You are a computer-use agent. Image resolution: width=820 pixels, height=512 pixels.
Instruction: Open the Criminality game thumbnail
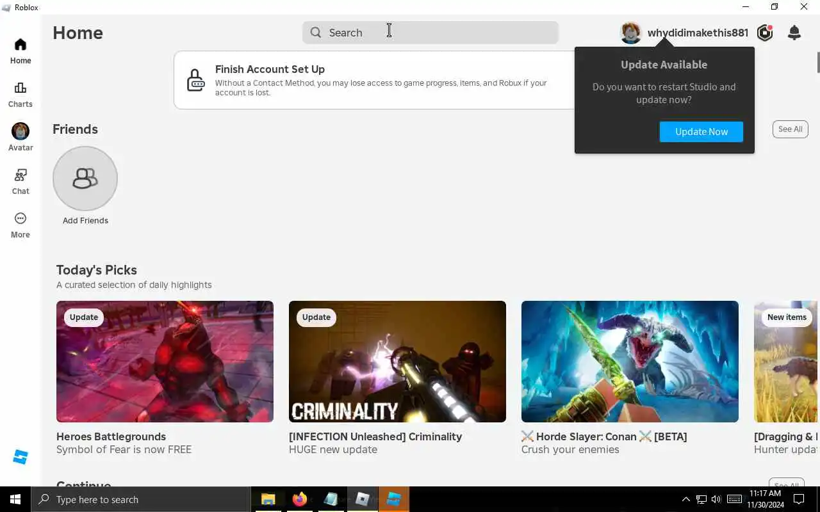397,362
